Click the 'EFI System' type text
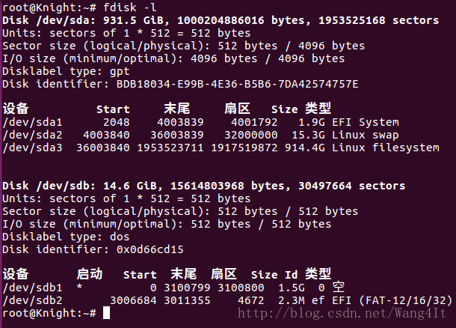 [366, 122]
